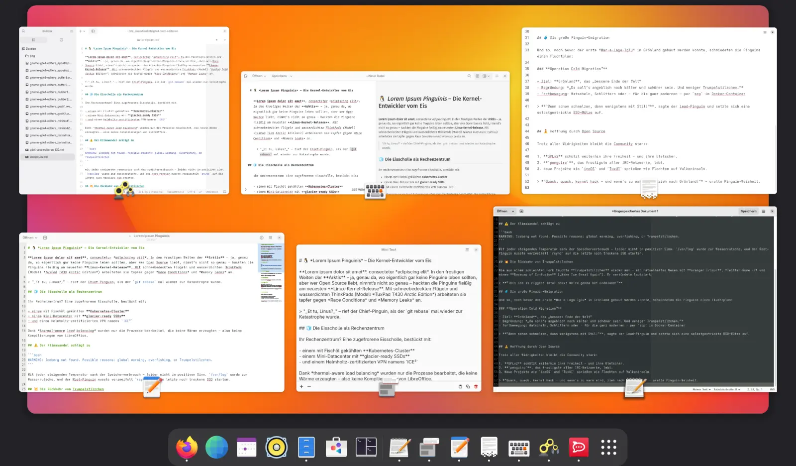This screenshot has width=796, height=466.
Task: Close the loreipsum.md tab in Builder
Action: (216, 40)
